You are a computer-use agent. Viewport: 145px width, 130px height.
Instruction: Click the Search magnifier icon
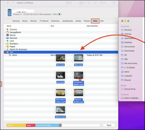pyautogui.click(x=114, y=3)
